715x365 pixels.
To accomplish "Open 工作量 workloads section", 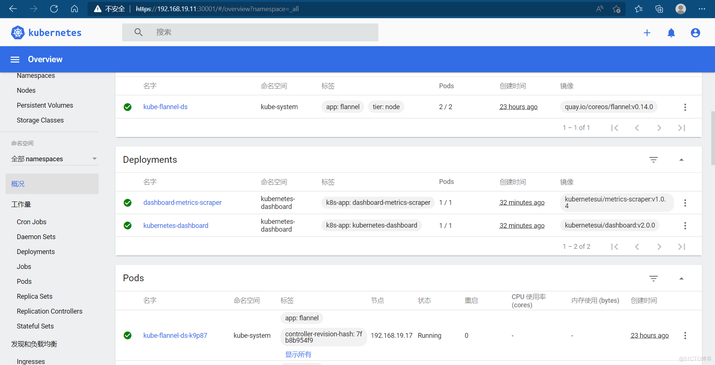I will coord(21,204).
